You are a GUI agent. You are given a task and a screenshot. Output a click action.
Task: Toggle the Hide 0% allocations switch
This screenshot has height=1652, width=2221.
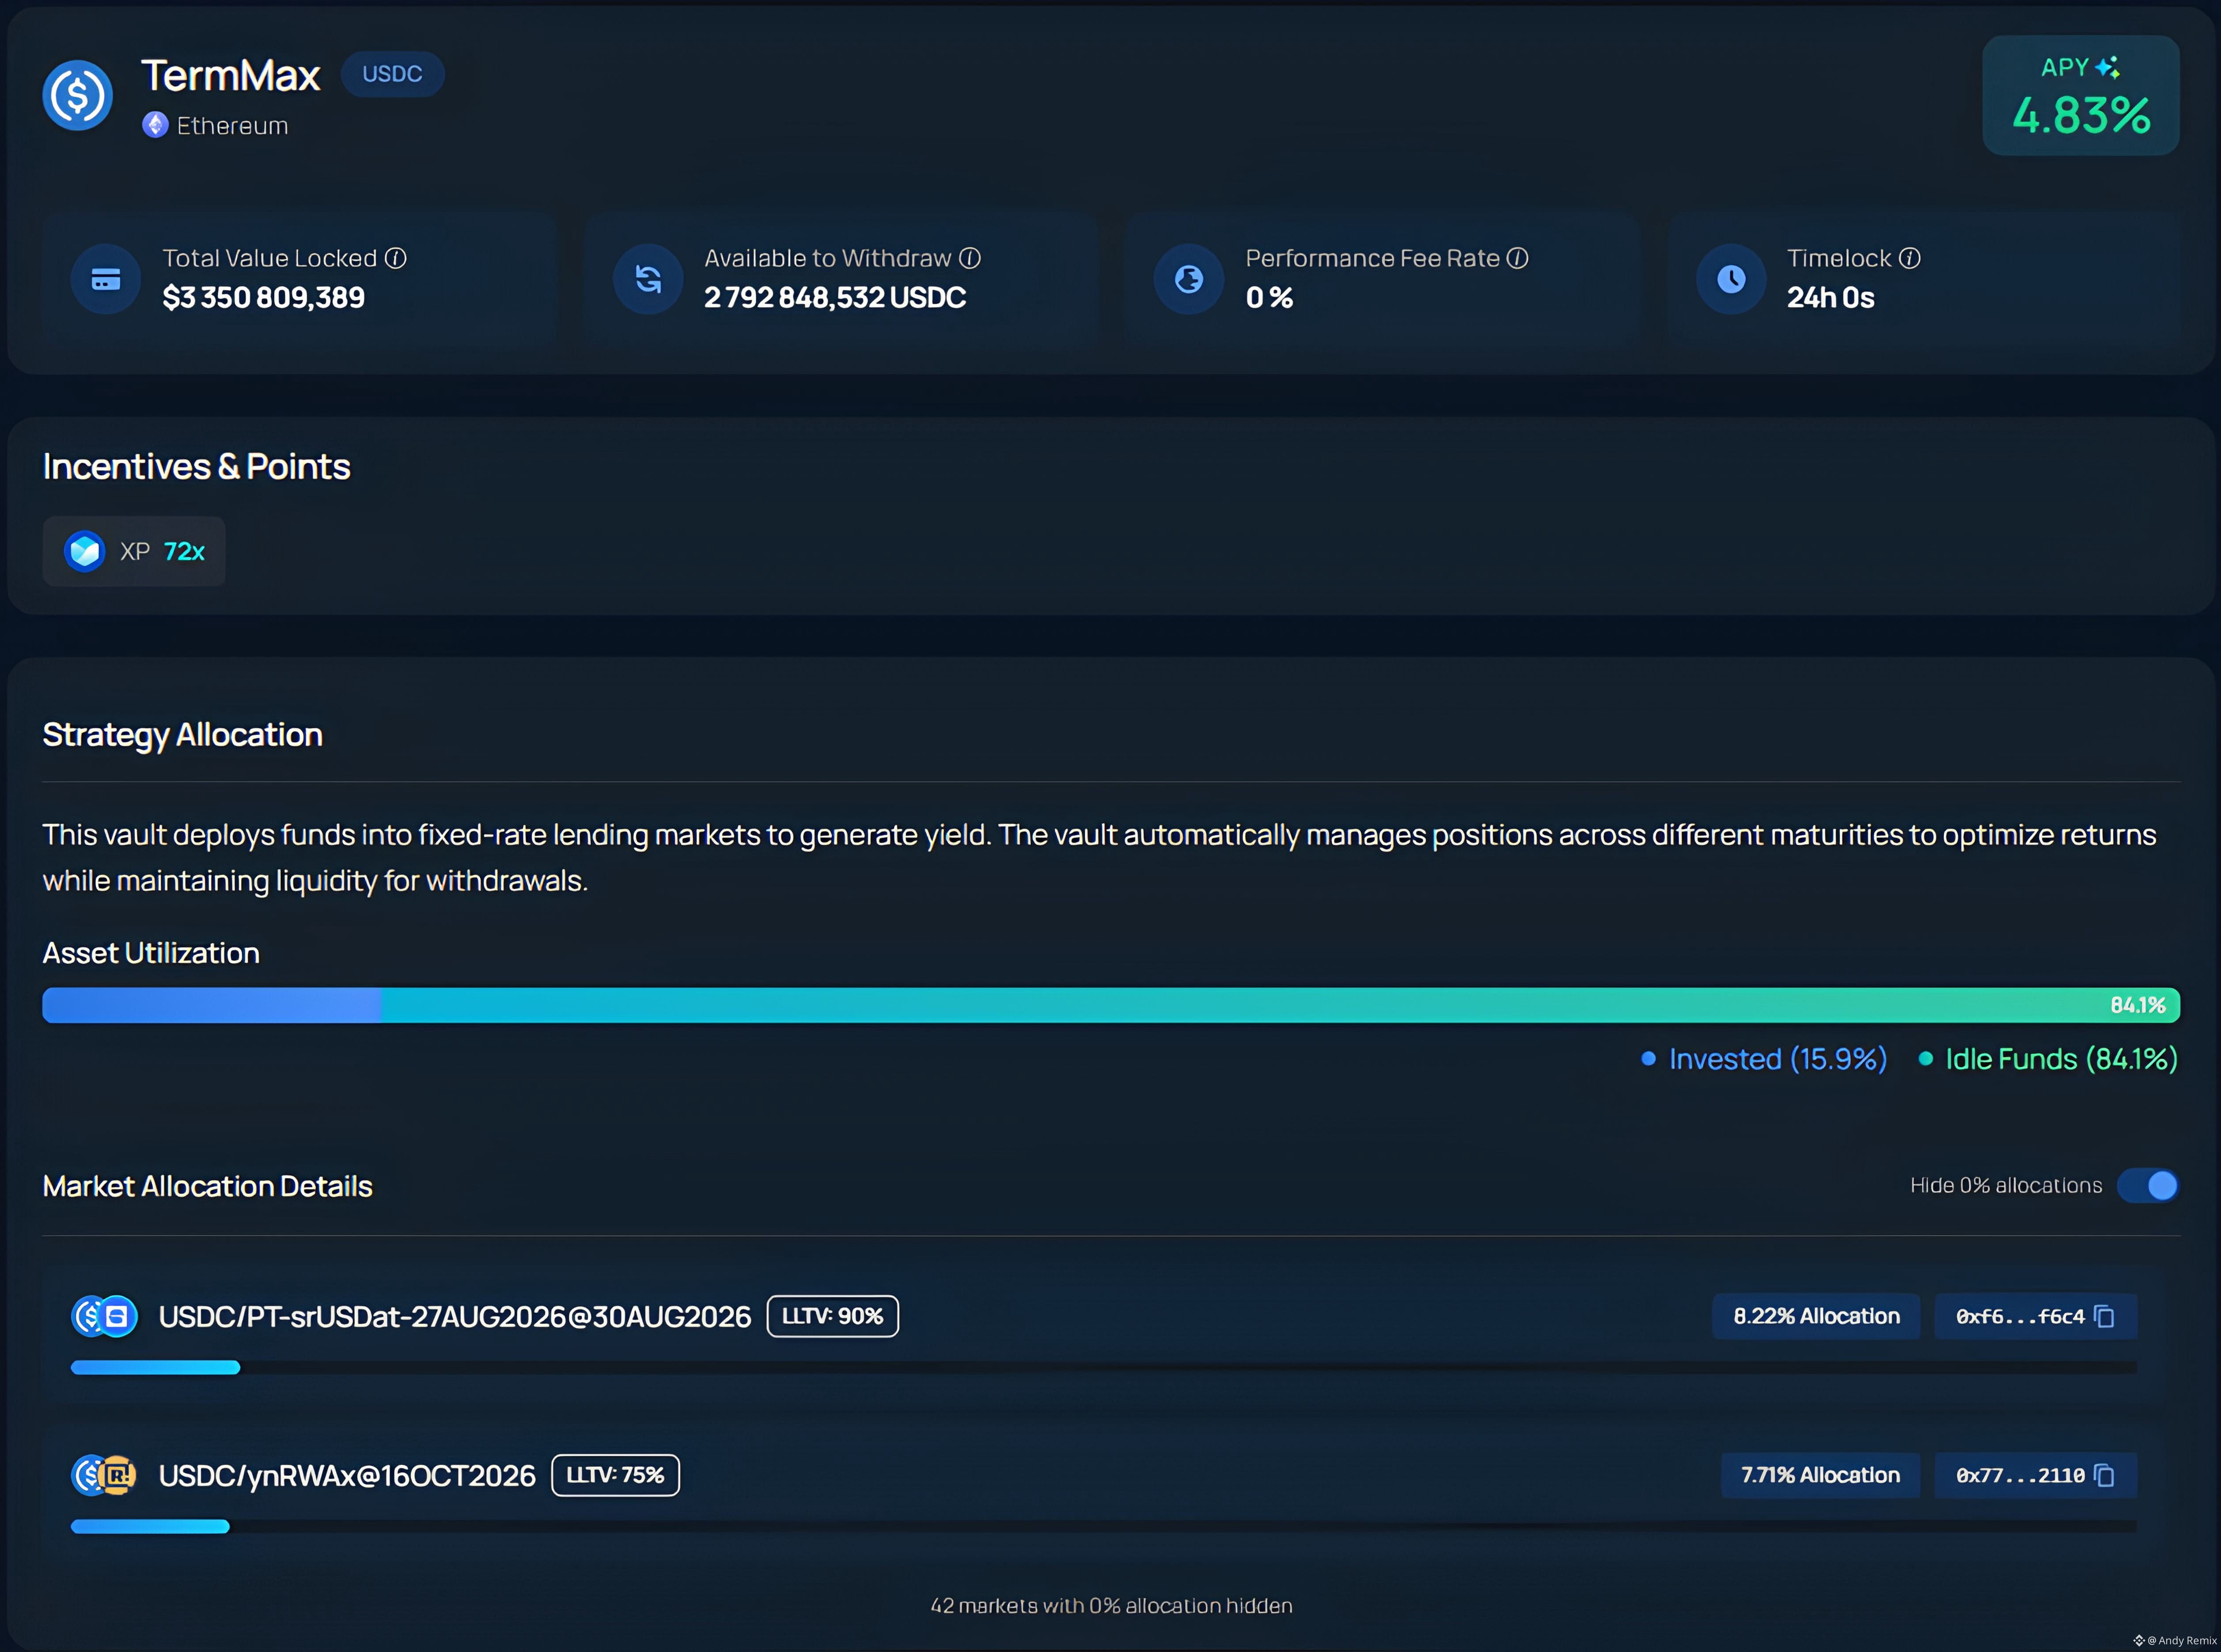[2148, 1186]
